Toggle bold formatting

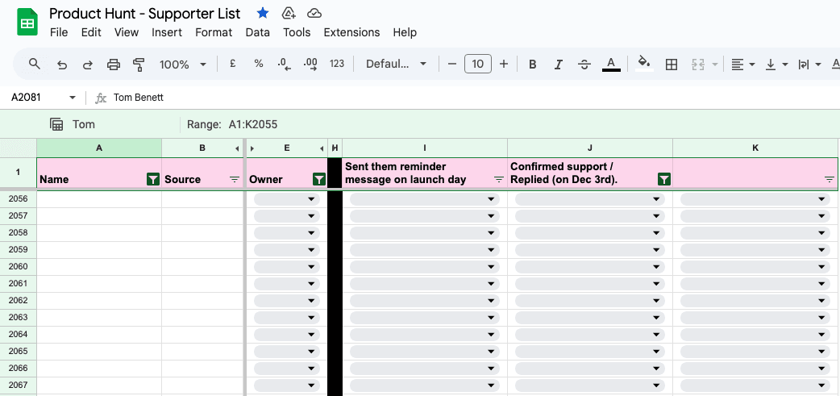click(x=533, y=65)
